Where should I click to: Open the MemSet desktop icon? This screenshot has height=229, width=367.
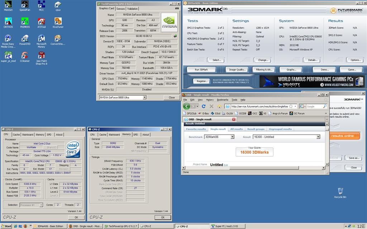pos(8,6)
